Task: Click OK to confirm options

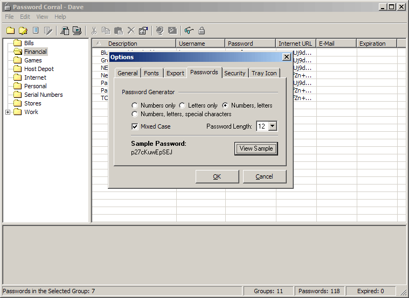Action: pos(217,176)
